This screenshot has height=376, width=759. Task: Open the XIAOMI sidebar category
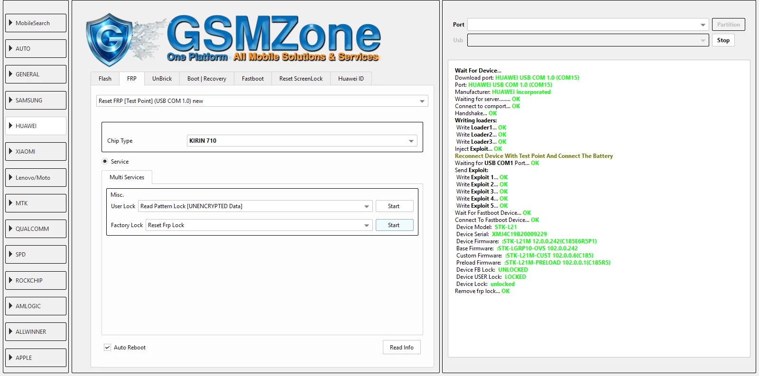point(36,152)
